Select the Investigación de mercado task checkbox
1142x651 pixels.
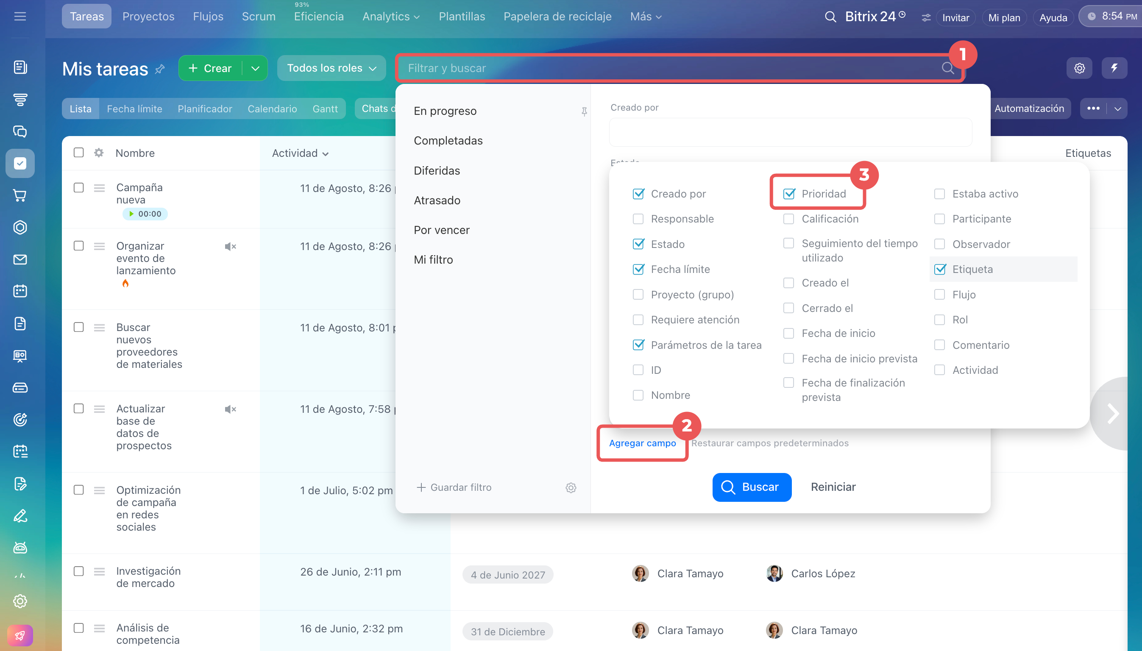(79, 571)
